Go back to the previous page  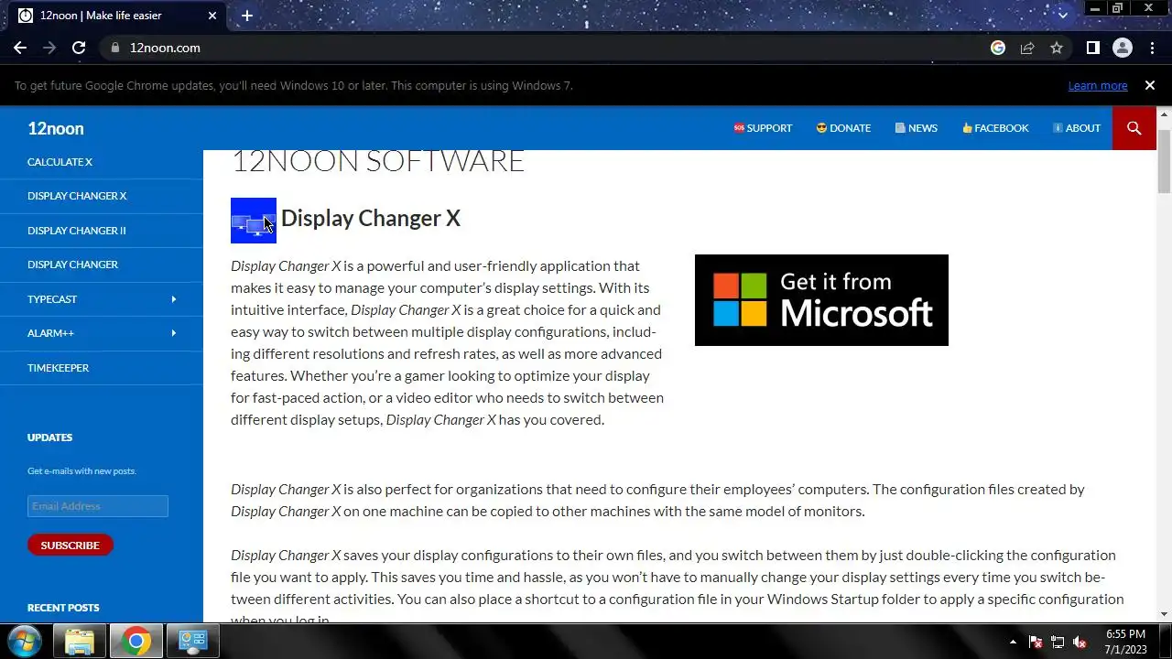pos(20,48)
